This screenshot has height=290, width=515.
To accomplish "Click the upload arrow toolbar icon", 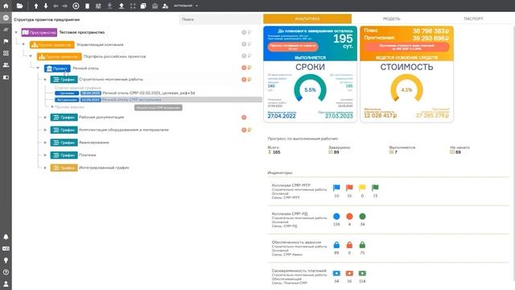I will (122, 6).
